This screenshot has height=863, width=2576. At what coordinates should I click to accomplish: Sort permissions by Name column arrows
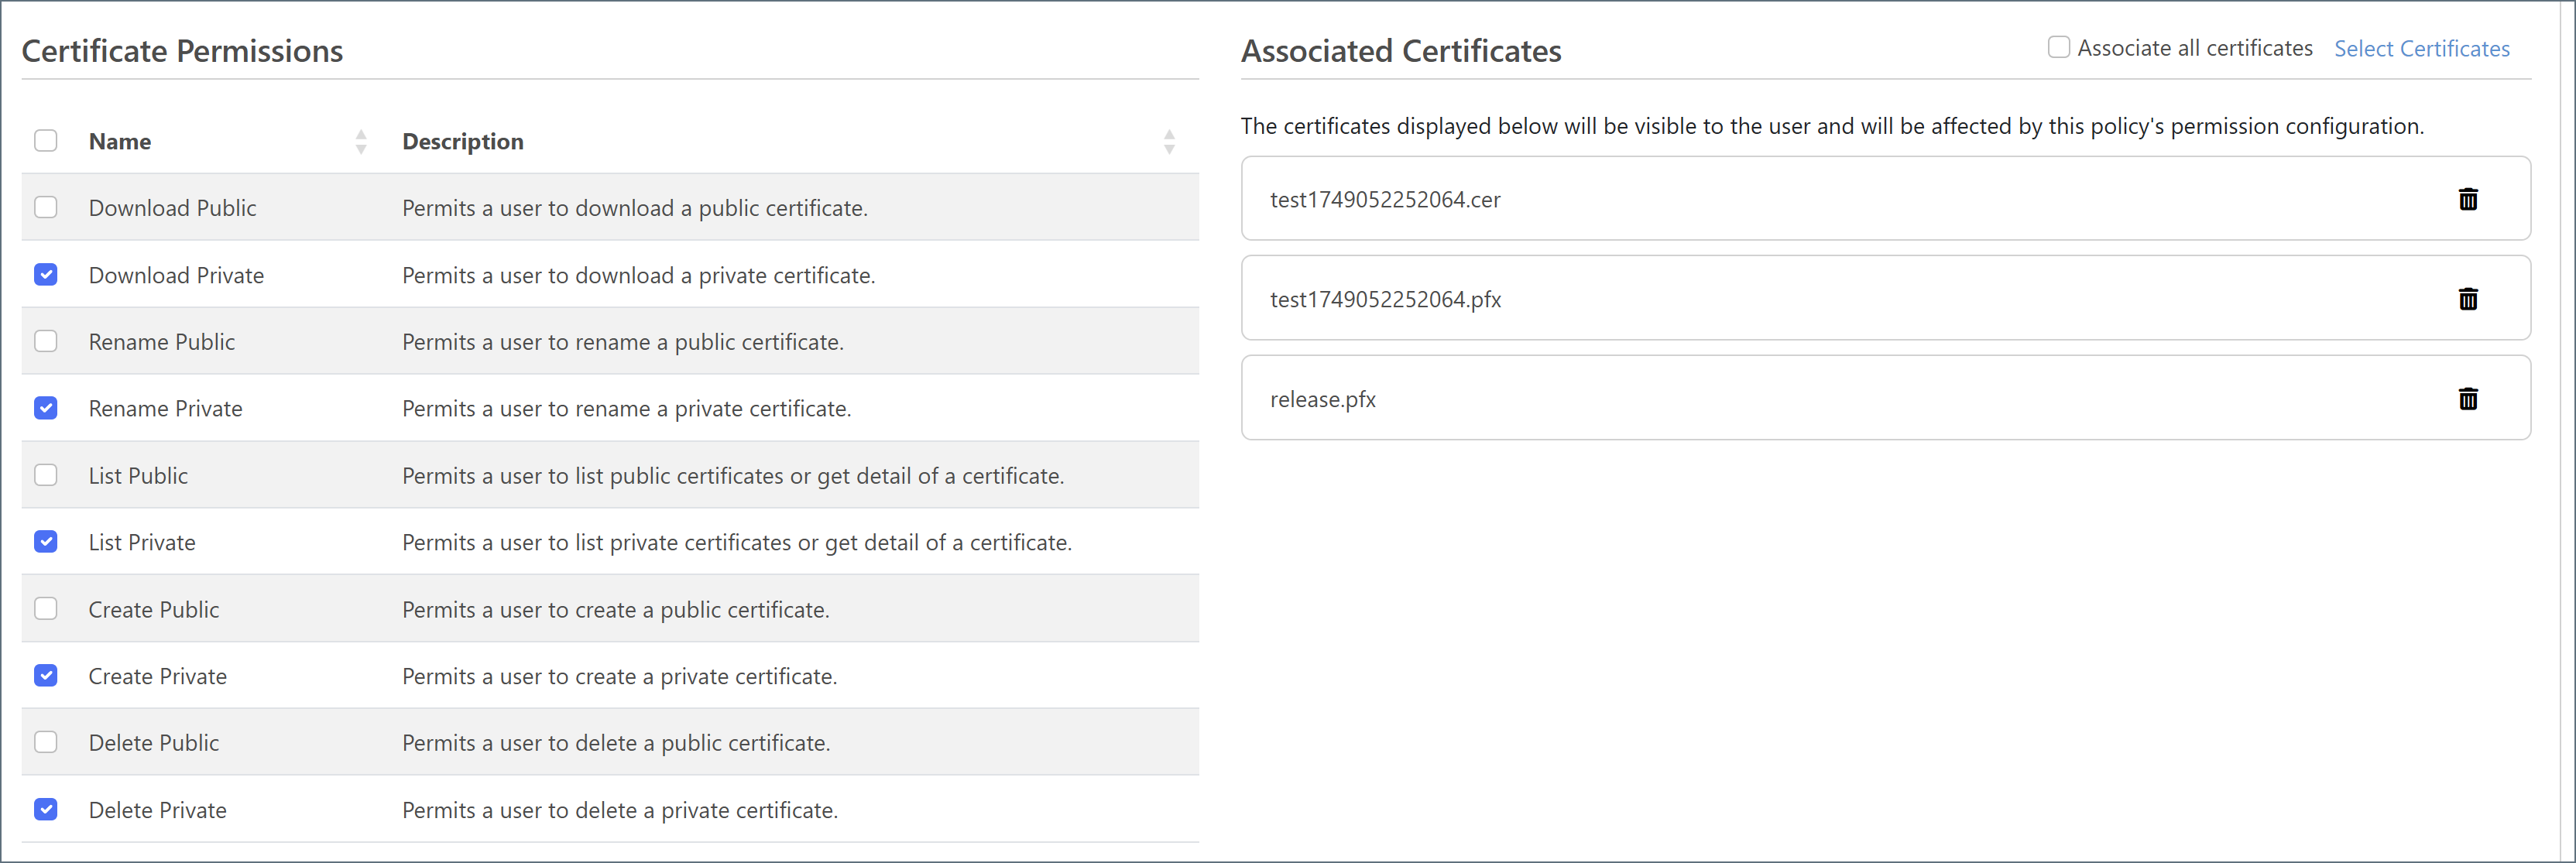click(361, 142)
